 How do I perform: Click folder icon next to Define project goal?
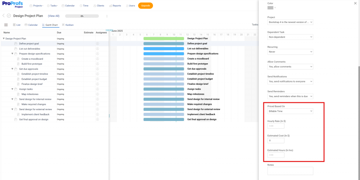[x=16, y=43]
